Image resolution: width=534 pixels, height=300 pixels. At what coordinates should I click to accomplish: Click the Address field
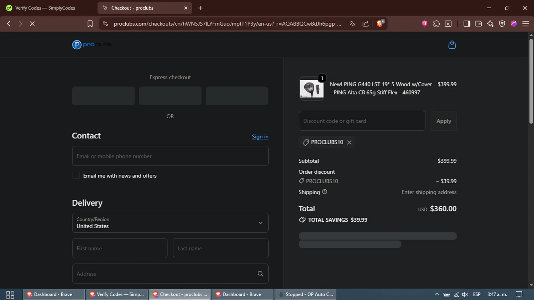click(170, 274)
